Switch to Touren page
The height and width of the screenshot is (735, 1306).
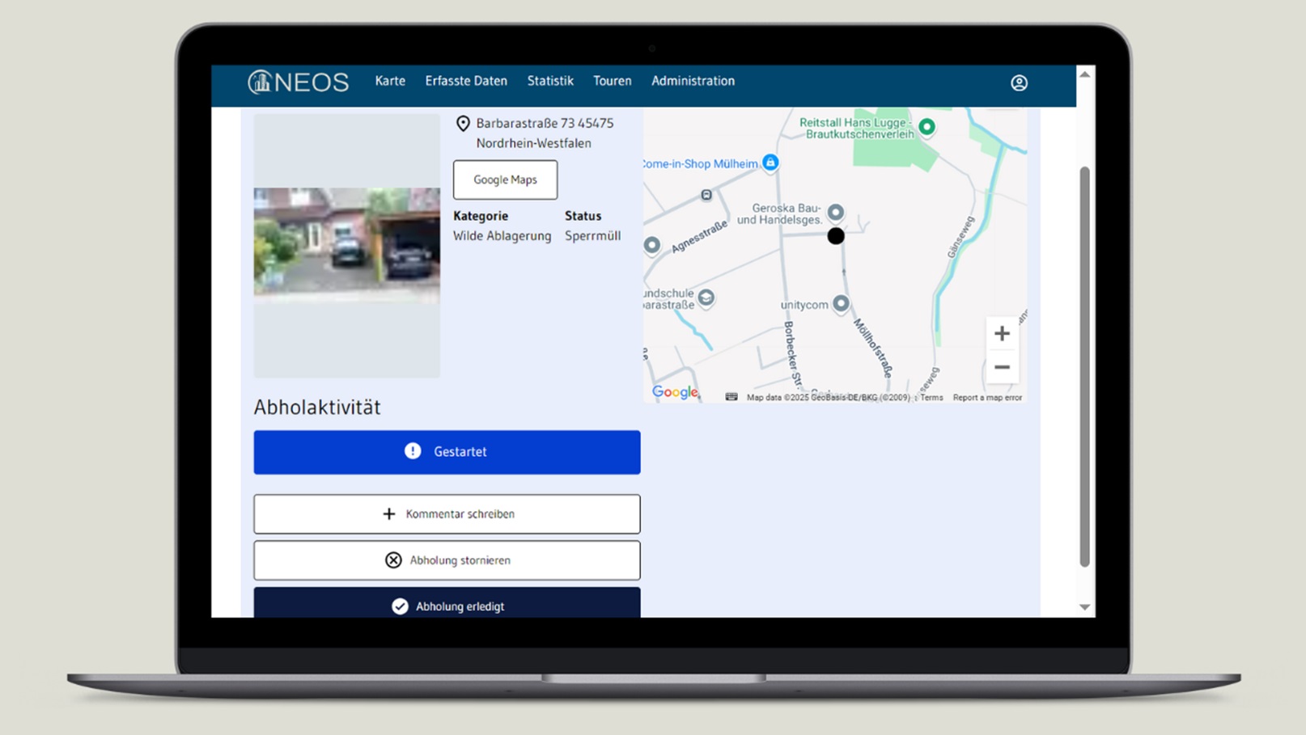pyautogui.click(x=612, y=81)
